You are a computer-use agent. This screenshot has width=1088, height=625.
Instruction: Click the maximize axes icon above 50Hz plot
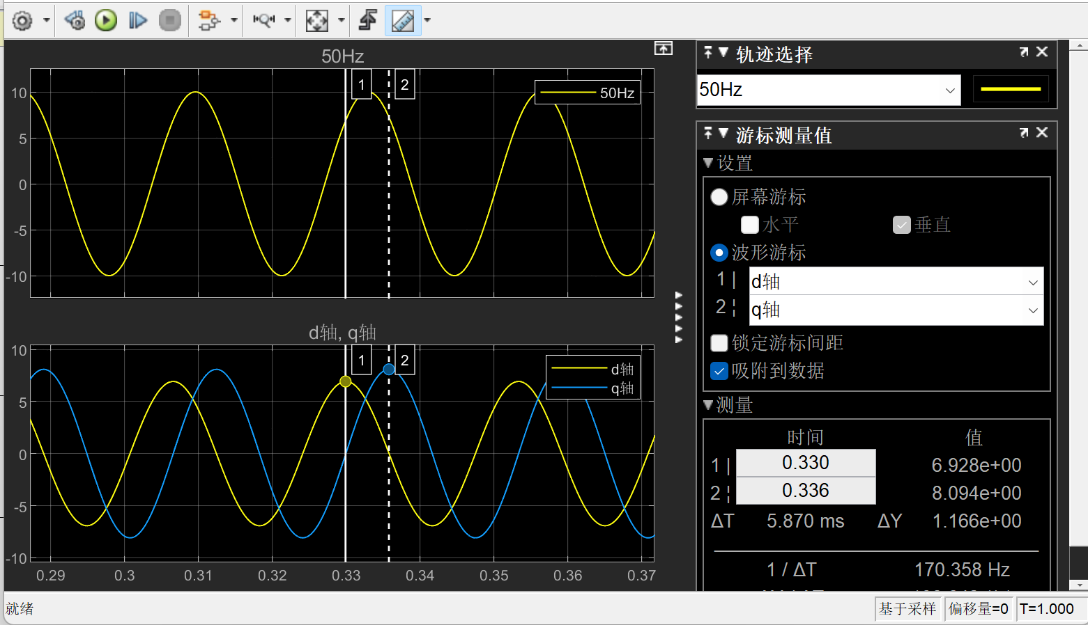click(664, 48)
